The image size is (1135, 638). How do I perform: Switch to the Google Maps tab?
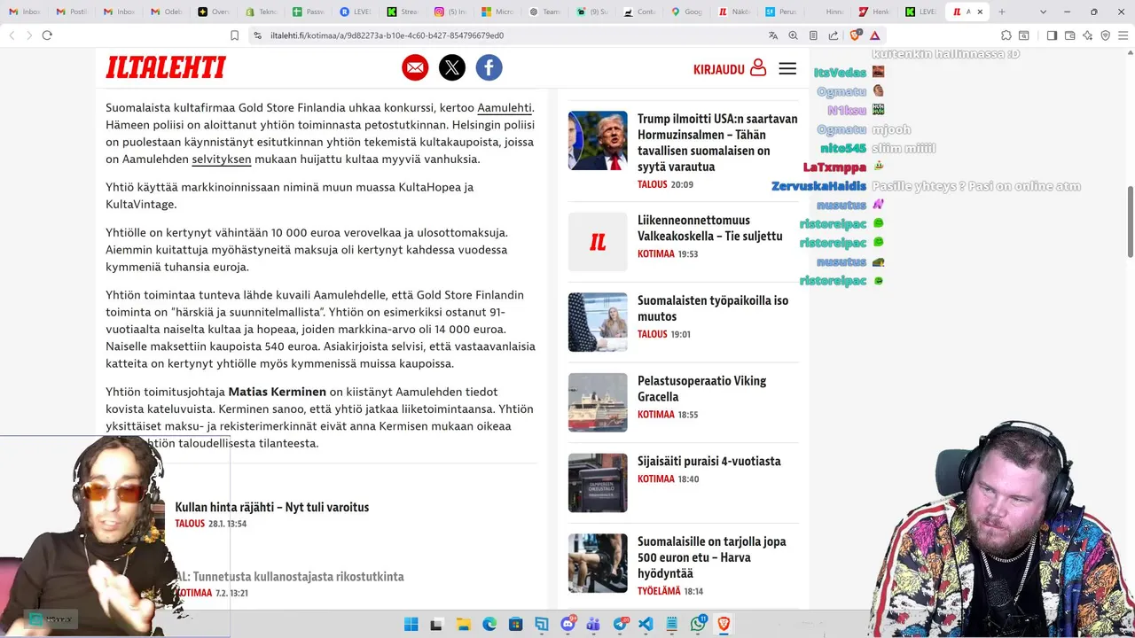[689, 12]
